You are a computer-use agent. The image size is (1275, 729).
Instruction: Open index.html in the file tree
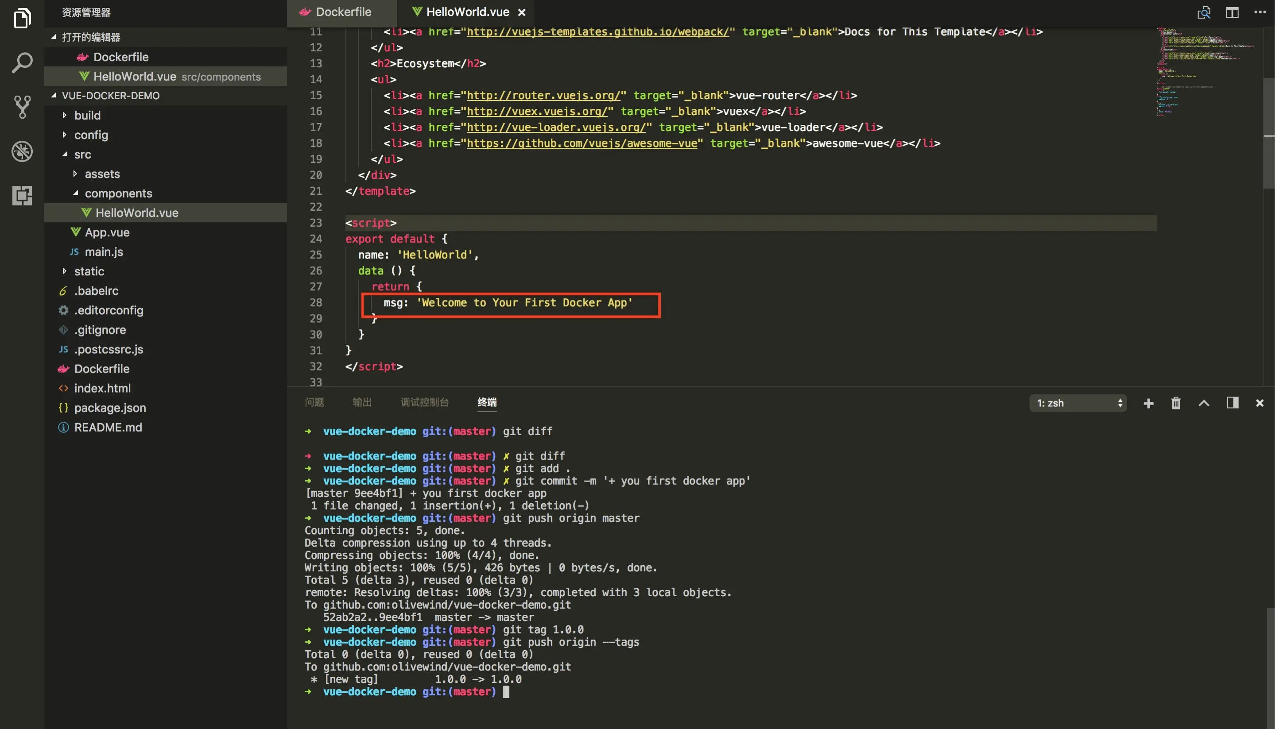pyautogui.click(x=165, y=388)
